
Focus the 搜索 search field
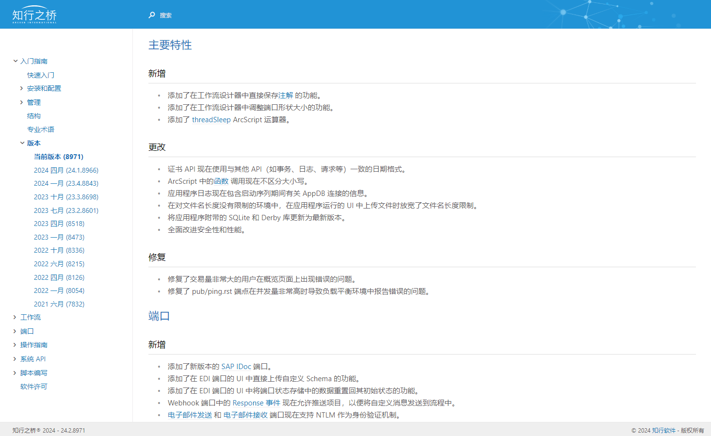point(166,16)
